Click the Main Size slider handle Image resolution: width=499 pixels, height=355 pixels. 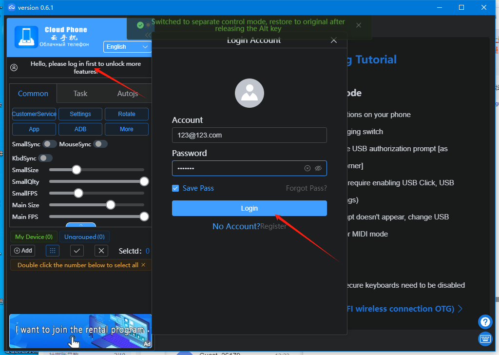click(111, 205)
